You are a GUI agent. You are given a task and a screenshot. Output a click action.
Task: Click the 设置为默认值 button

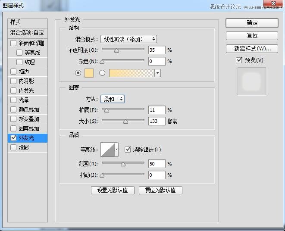pos(113,190)
